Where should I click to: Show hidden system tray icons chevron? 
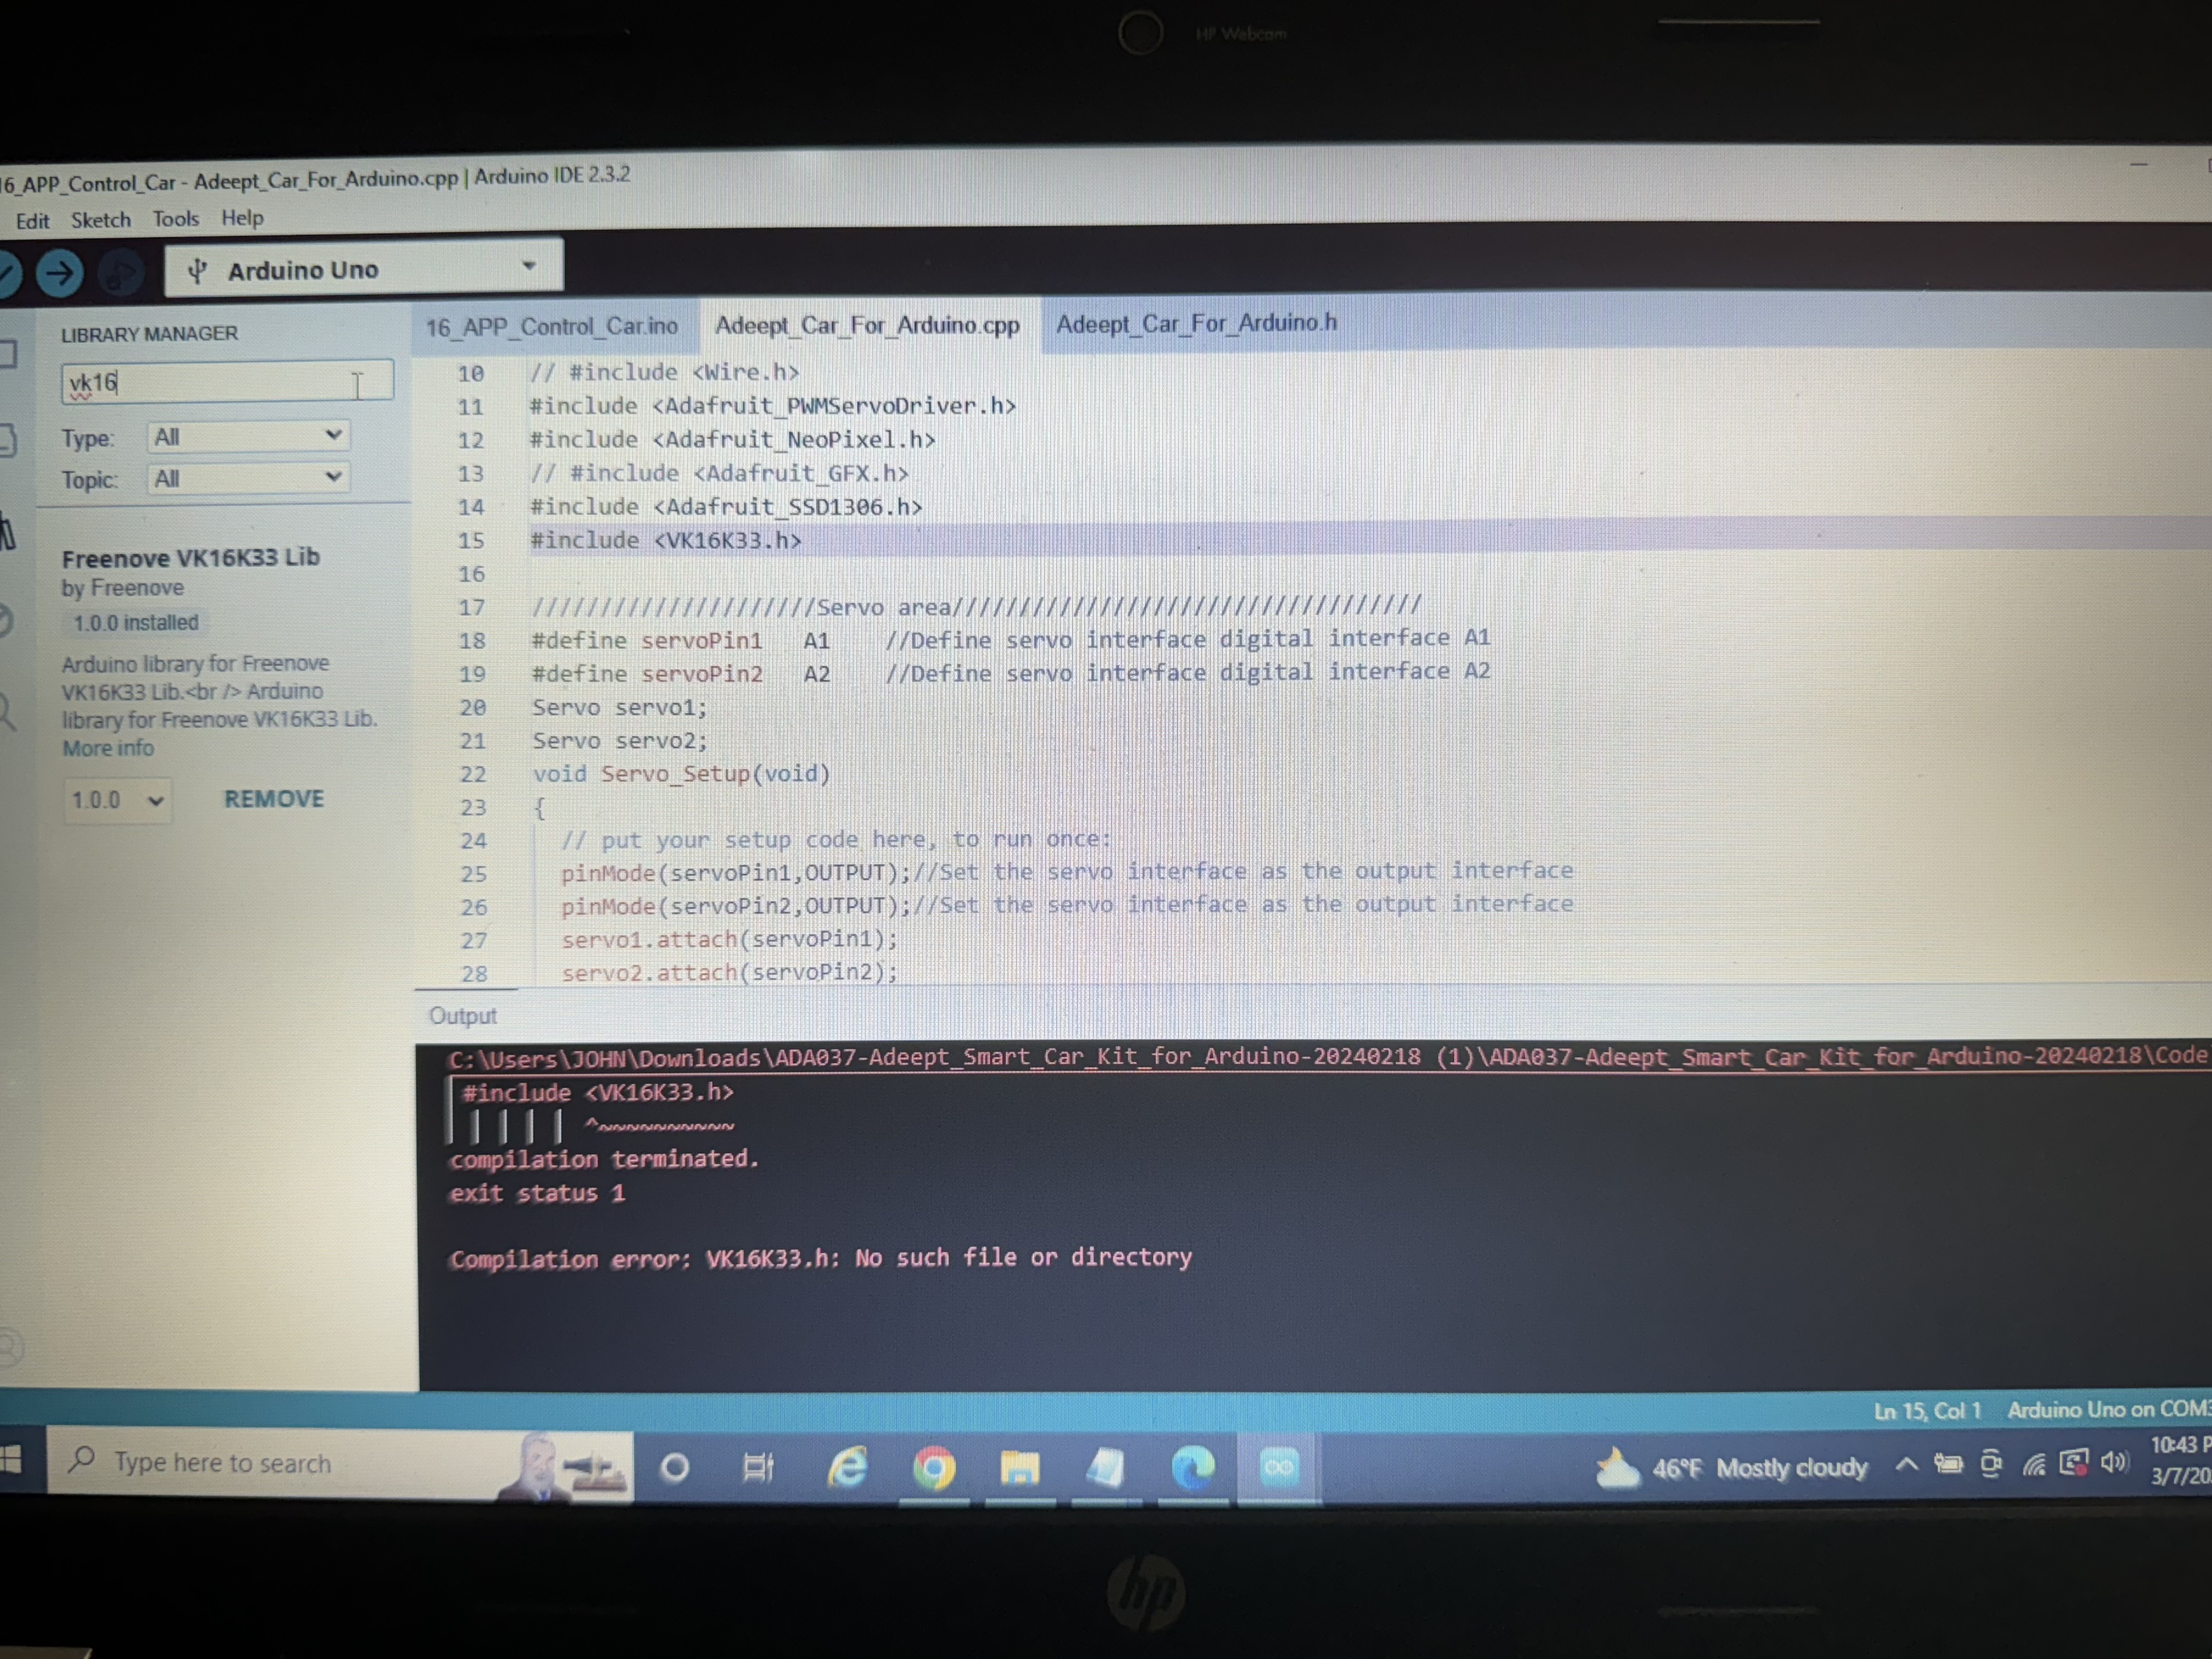point(1906,1465)
